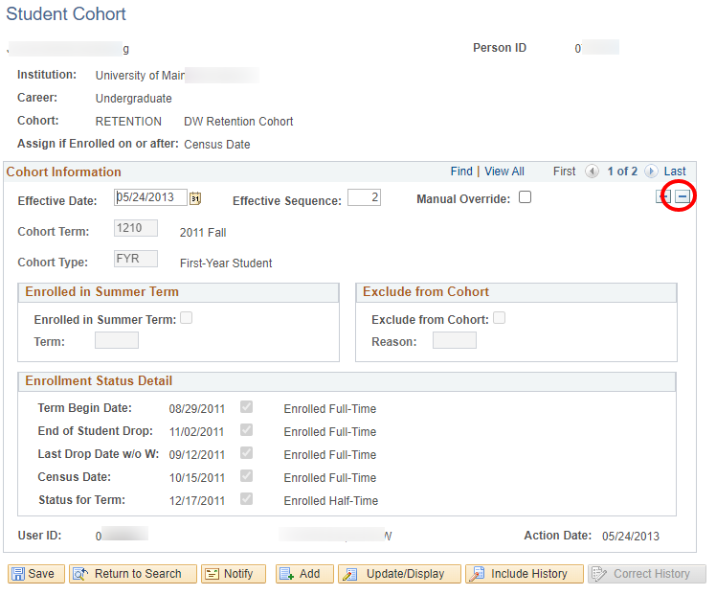The image size is (716, 595).
Task: Click the Status for Term checkbox
Action: 247,498
